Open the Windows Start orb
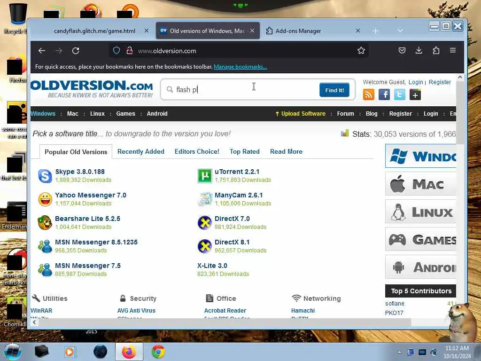The width and height of the screenshot is (481, 361). [12, 352]
